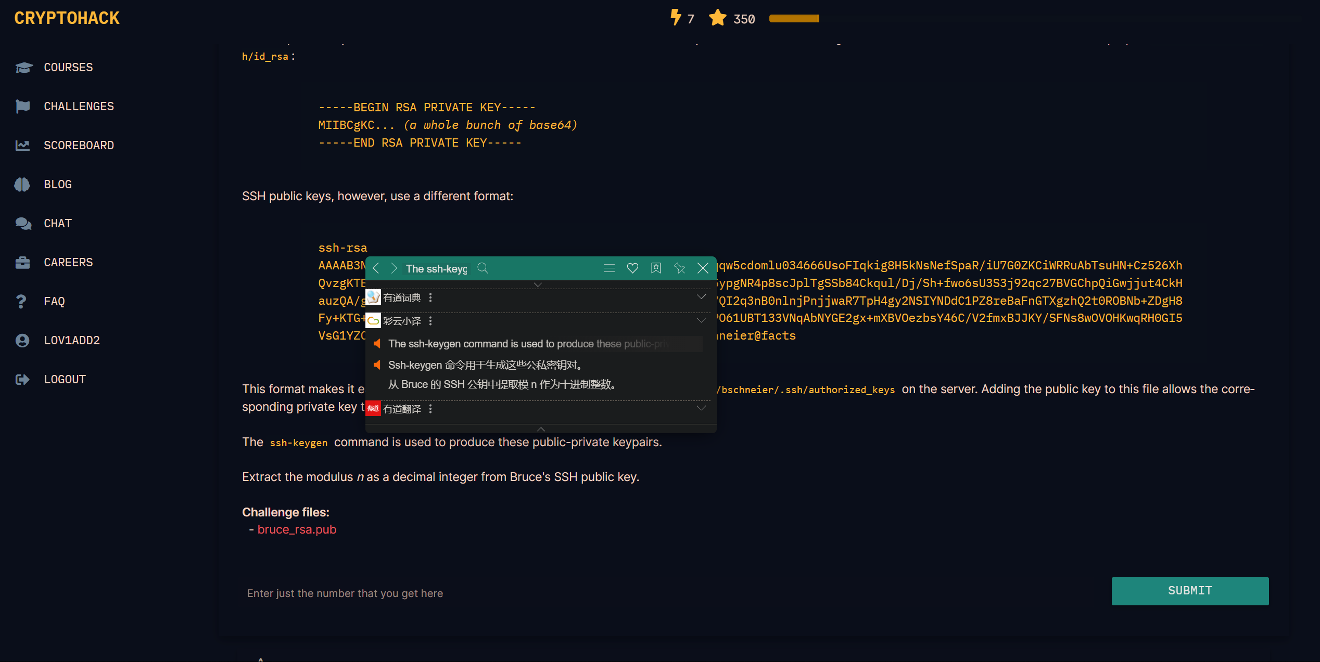Screen dimensions: 1320x662
Task: Click the lightning bolt streak icon
Action: coord(675,18)
